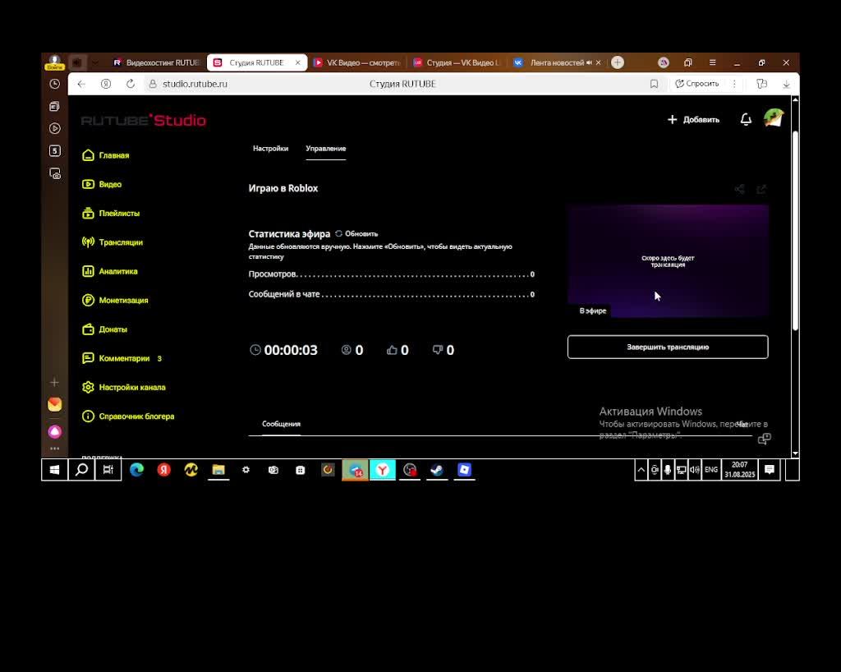Click Завершить трансляцию button
The image size is (841, 672).
click(668, 347)
